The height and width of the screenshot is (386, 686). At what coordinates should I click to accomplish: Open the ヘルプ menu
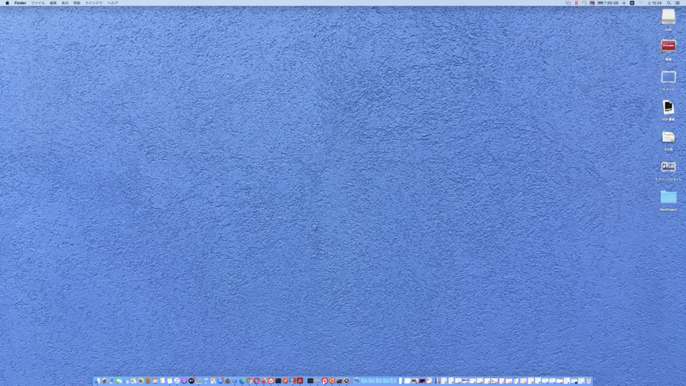tap(113, 3)
